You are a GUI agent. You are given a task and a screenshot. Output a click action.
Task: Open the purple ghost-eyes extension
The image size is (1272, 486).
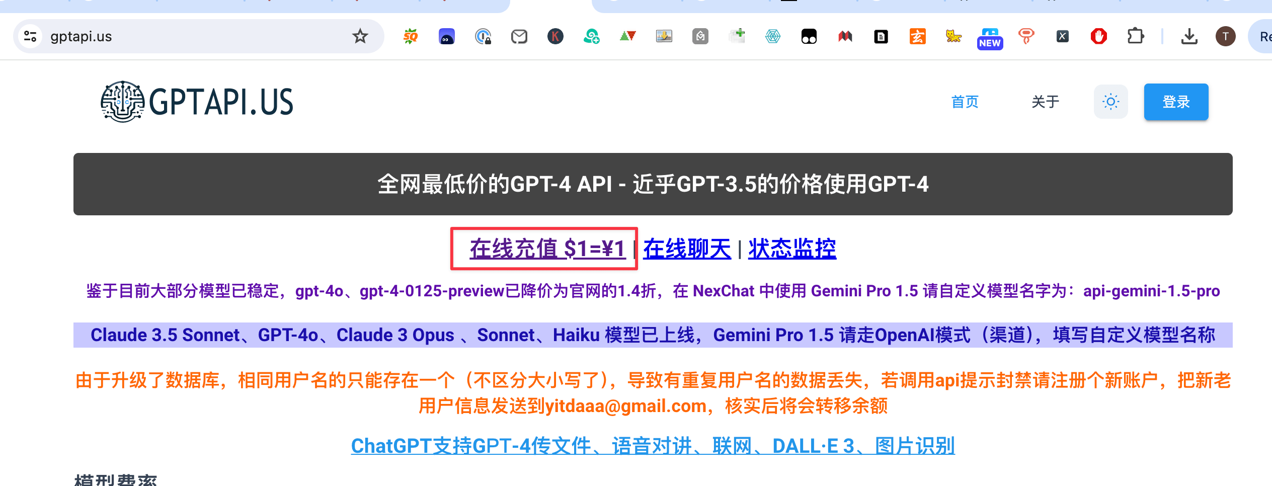click(447, 36)
